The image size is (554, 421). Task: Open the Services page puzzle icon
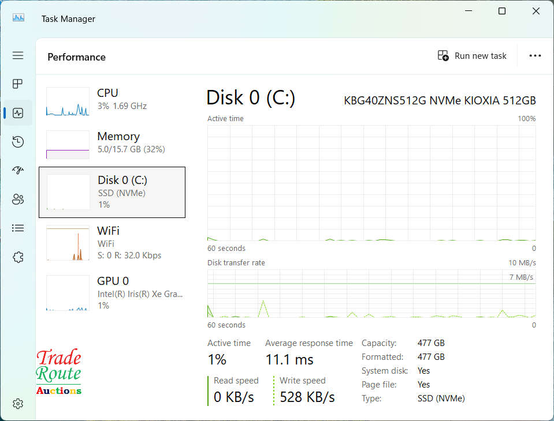(18, 257)
